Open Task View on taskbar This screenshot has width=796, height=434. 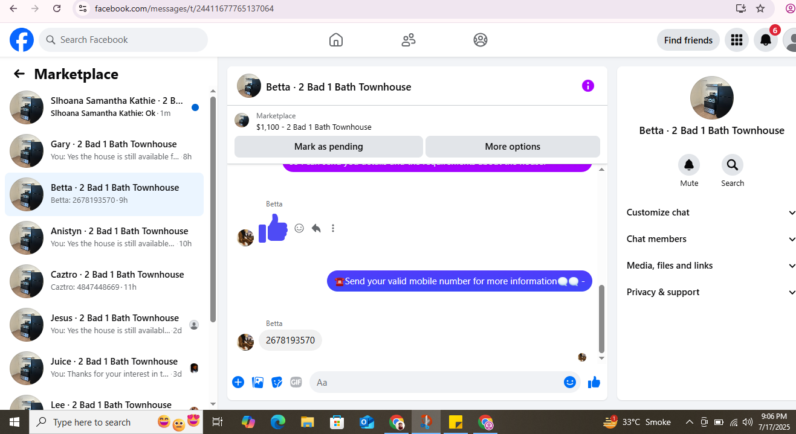[x=218, y=422]
